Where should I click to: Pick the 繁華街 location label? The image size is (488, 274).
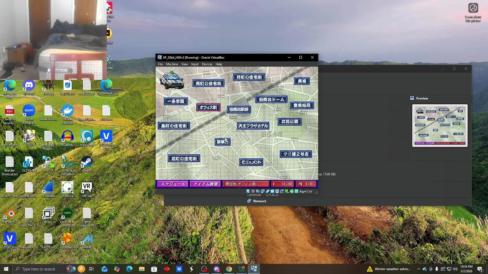(223, 142)
